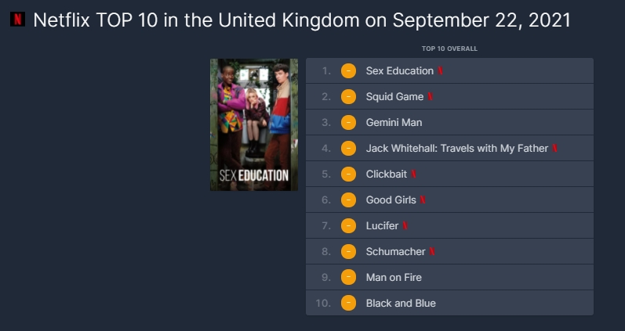This screenshot has width=625, height=331.
Task: Open Good Girls from the ranking
Action: pyautogui.click(x=391, y=200)
